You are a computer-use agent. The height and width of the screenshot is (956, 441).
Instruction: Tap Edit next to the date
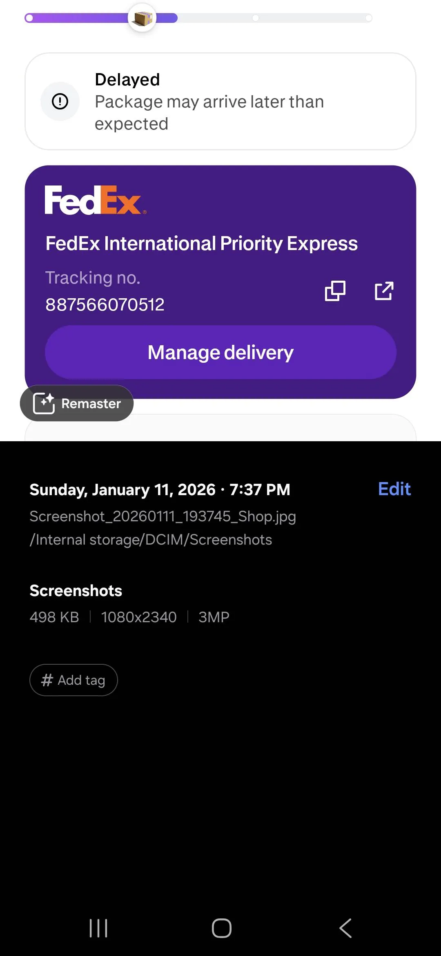click(394, 489)
